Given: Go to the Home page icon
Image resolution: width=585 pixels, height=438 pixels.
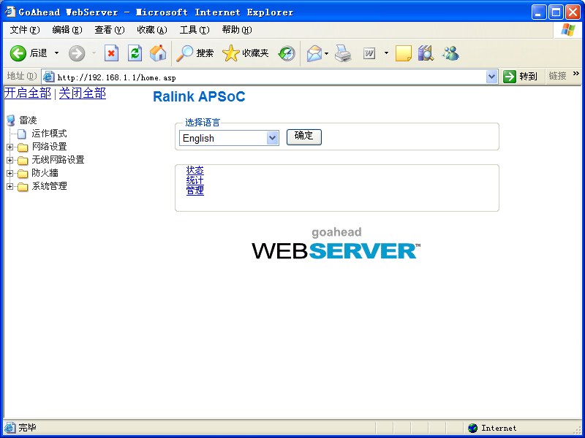Looking at the screenshot, I should pos(158,53).
